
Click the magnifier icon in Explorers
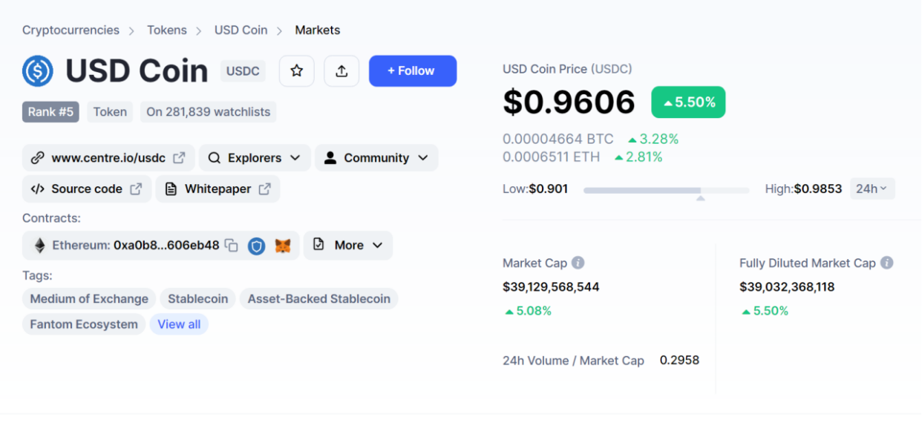point(215,158)
